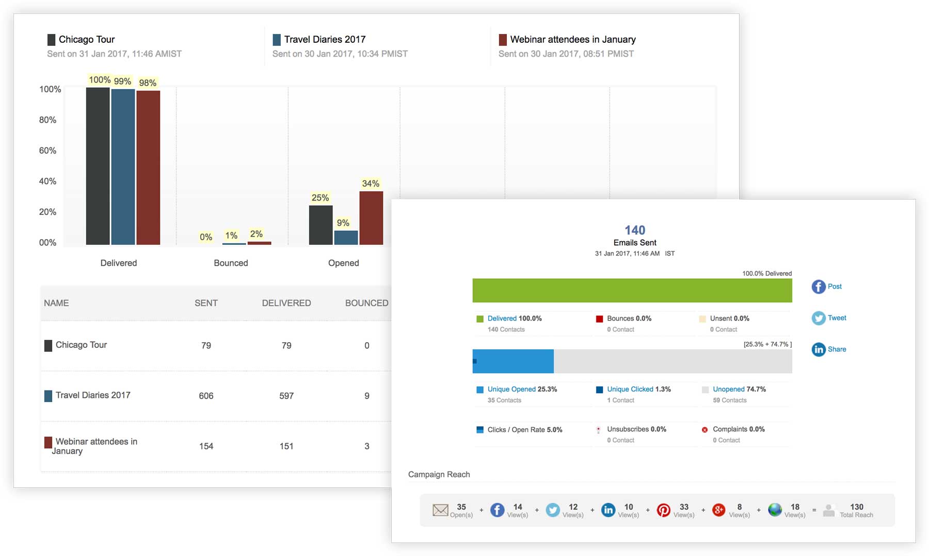The height and width of the screenshot is (556, 929).
Task: Click the LinkedIn Share icon
Action: click(819, 349)
